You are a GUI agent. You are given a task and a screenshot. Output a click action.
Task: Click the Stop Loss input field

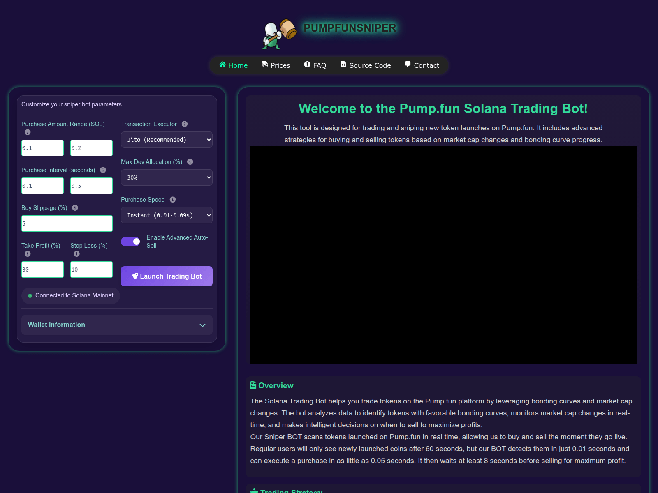tap(91, 270)
